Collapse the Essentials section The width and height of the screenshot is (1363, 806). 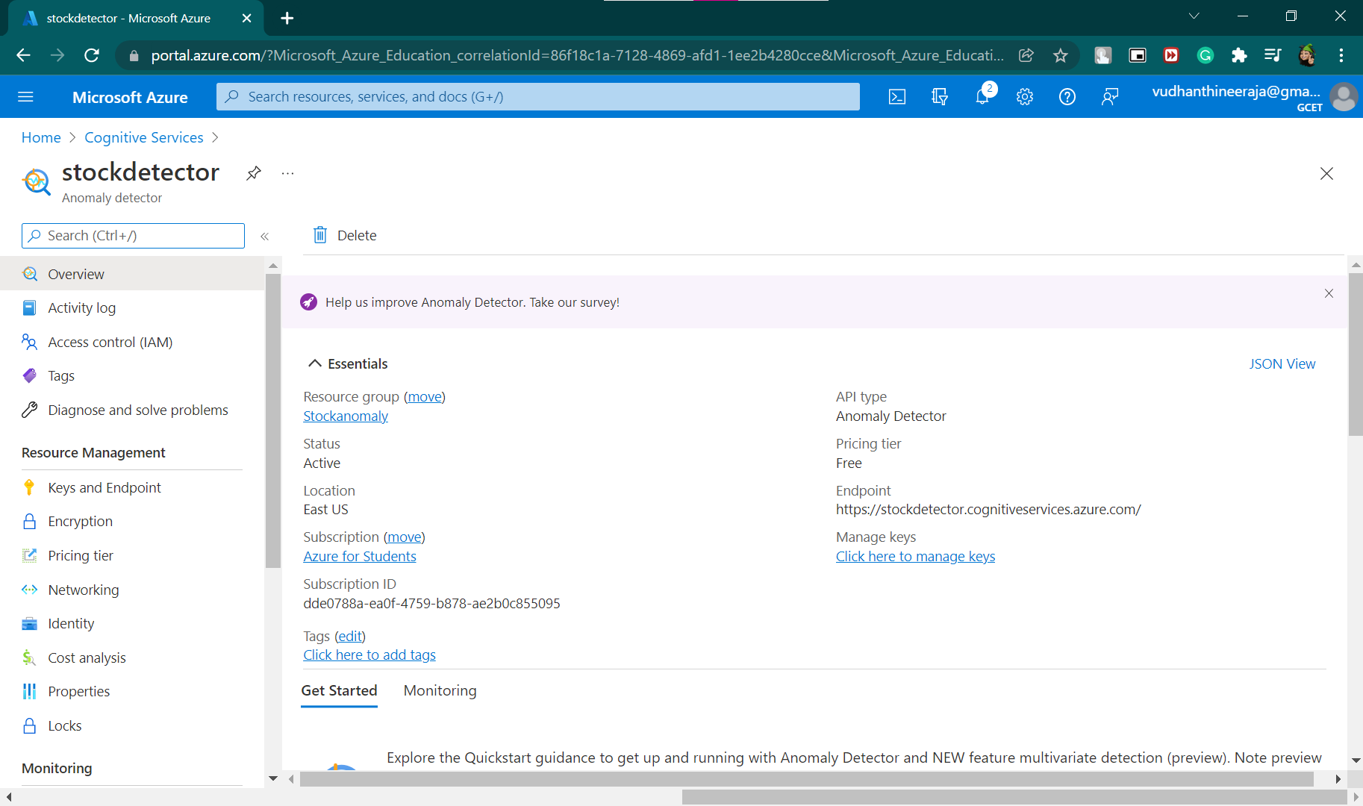click(x=315, y=363)
